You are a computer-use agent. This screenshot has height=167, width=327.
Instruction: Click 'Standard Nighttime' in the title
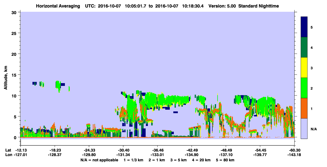[259, 6]
